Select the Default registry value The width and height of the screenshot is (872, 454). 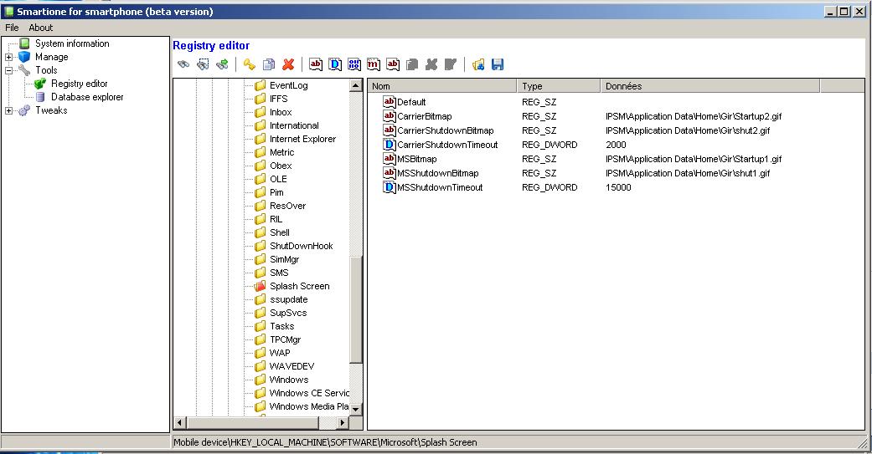tap(411, 102)
